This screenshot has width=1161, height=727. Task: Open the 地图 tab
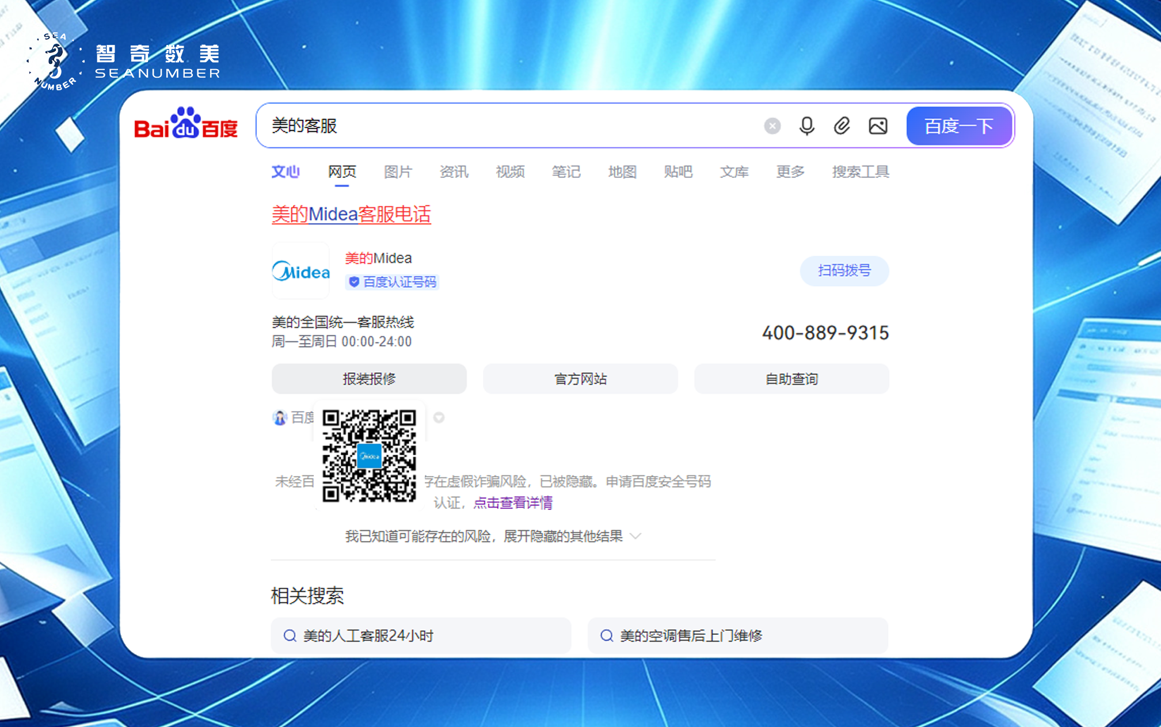click(x=622, y=172)
